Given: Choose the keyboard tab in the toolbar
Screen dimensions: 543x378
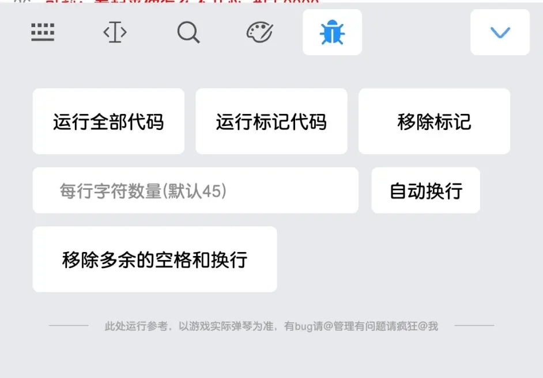Looking at the screenshot, I should tap(43, 32).
